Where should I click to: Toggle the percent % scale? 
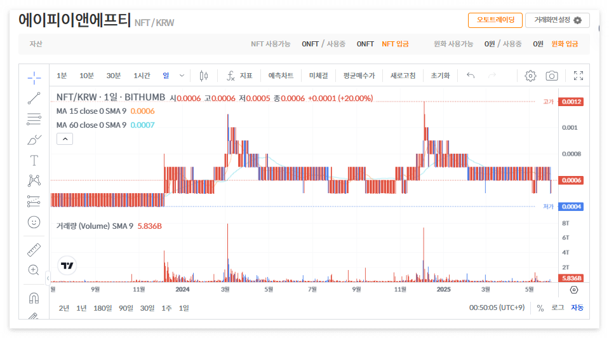[540, 308]
